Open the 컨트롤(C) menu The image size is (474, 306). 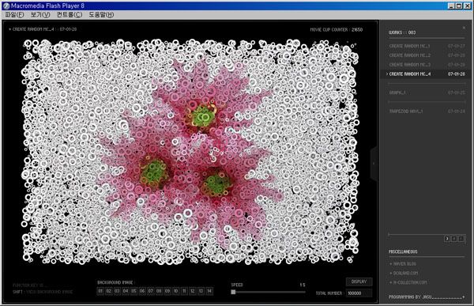tap(70, 14)
